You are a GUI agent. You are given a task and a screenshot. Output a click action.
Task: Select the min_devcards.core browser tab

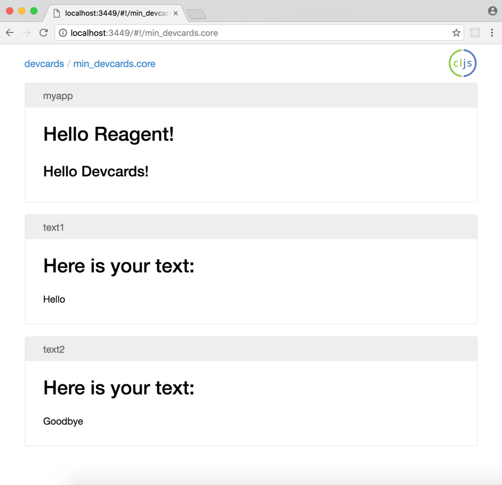point(113,13)
